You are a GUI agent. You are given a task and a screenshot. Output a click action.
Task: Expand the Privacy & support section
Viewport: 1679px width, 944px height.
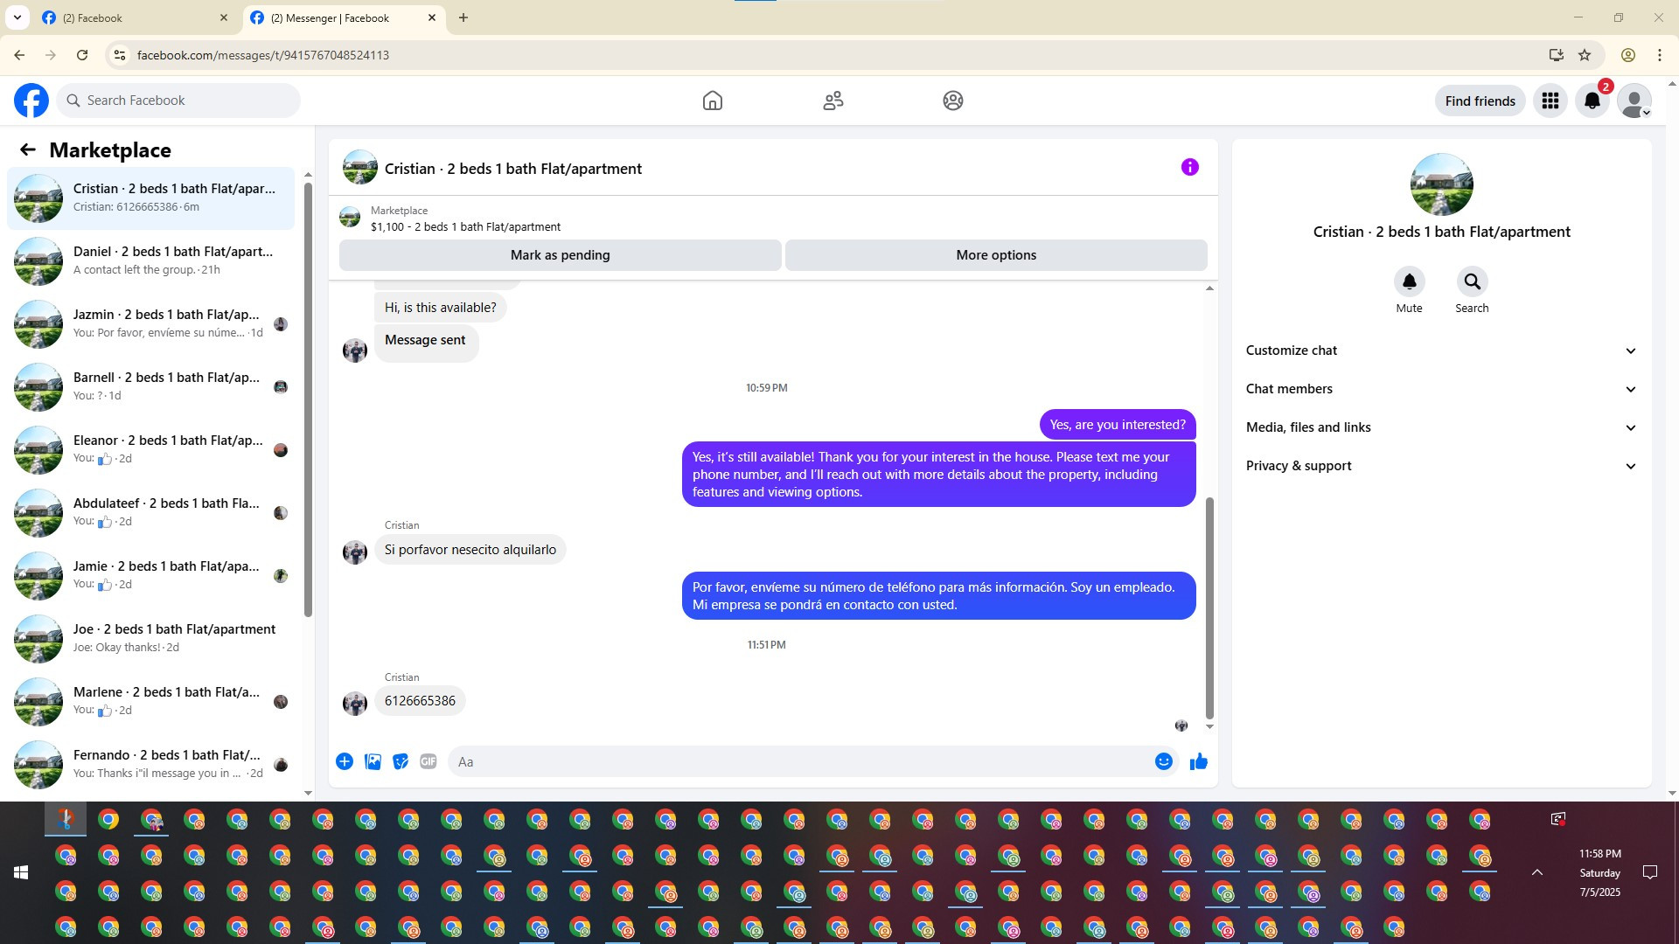click(x=1440, y=466)
